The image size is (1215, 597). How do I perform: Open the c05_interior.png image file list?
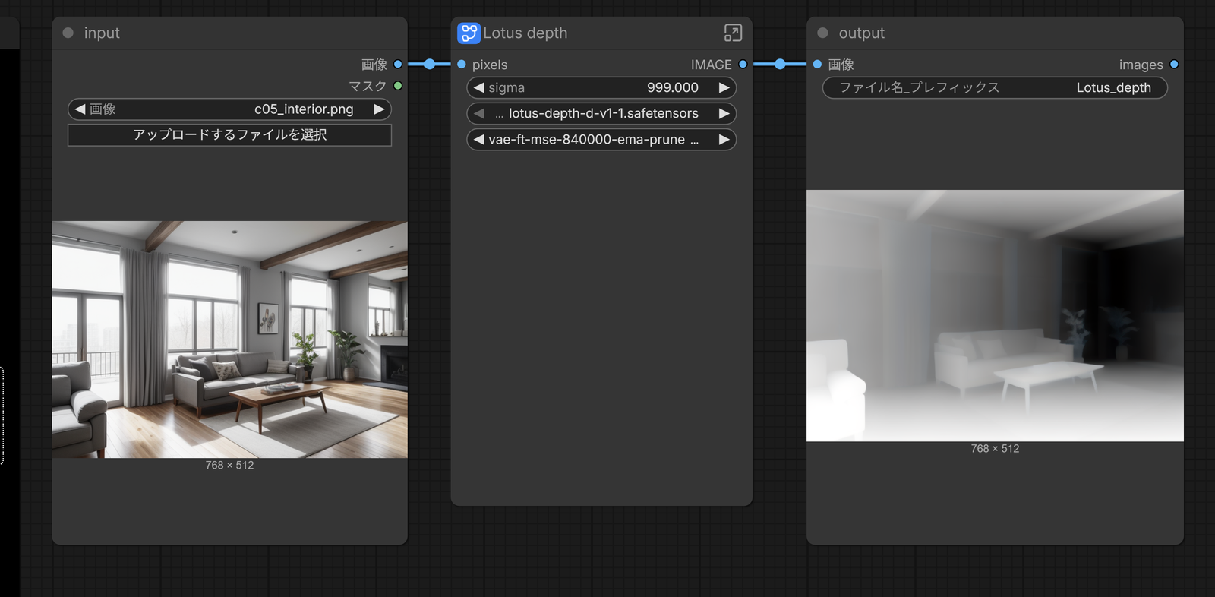point(229,109)
